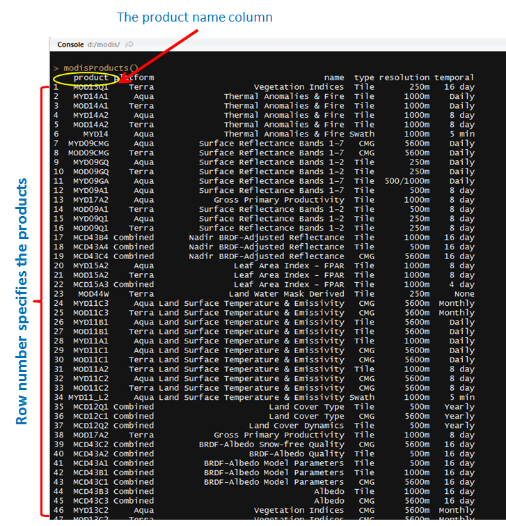Click the 'resolution' column header
The width and height of the screenshot is (506, 526).
(x=404, y=77)
